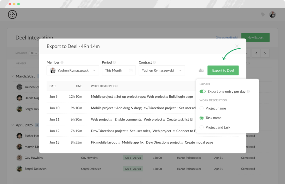Screen dimensions: 285x184
Task: Close the Export to Deel dialog
Action: tap(237, 46)
